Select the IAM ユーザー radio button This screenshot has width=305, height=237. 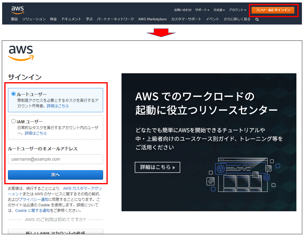click(x=14, y=121)
